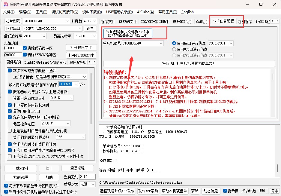Toggle 本次下载需要修改硬件选项 checkbox
Screen dimensions: 281x196
tap(10, 71)
